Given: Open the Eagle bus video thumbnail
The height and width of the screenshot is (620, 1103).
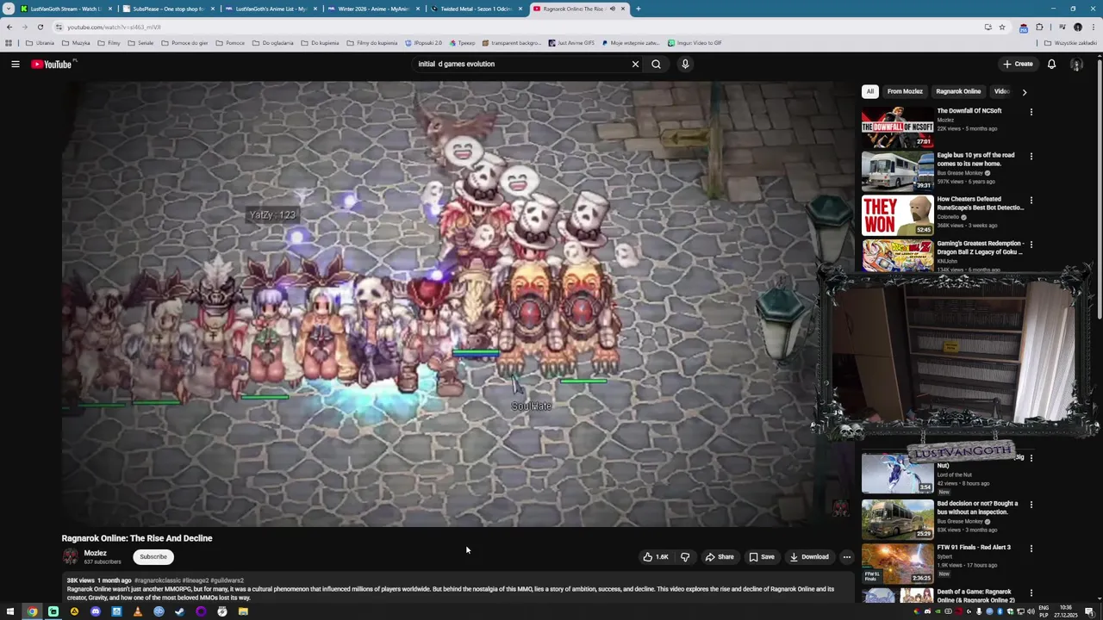Looking at the screenshot, I should (x=897, y=170).
